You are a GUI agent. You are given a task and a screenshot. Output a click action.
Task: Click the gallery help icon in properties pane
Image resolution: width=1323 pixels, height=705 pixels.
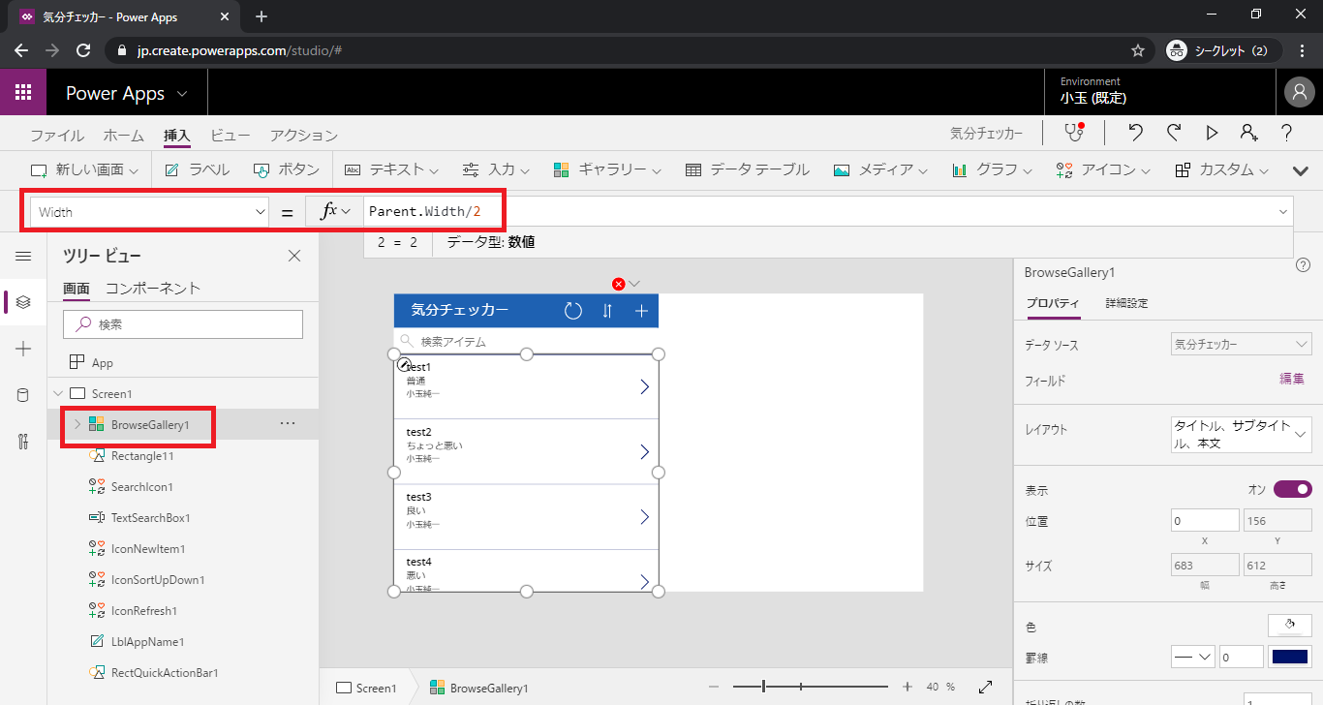coord(1303,265)
